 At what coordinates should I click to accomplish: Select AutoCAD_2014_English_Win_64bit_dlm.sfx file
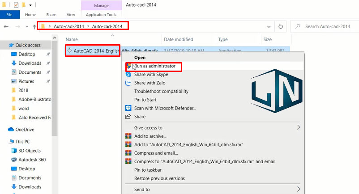point(115,51)
